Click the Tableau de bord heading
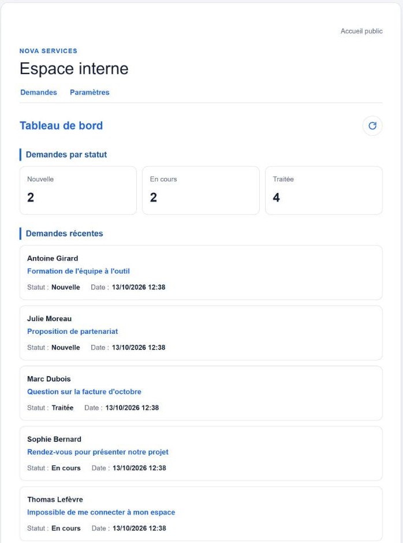Image resolution: width=403 pixels, height=543 pixels. point(61,126)
